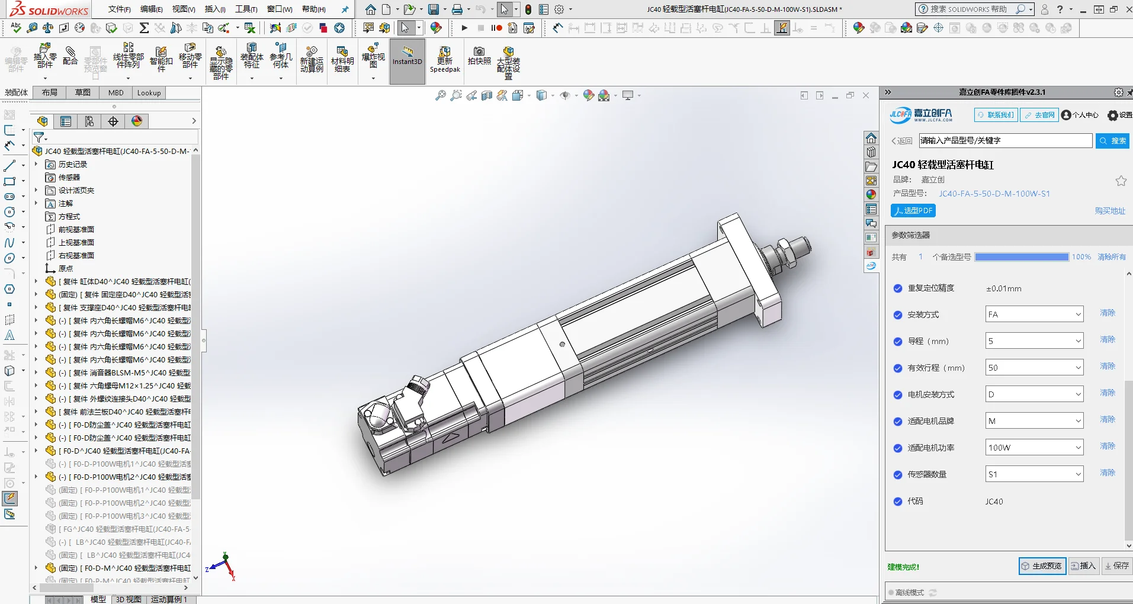Open the 购买地址 link

(1110, 211)
